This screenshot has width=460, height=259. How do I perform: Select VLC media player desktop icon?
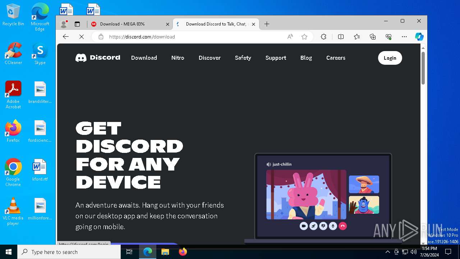point(13,211)
